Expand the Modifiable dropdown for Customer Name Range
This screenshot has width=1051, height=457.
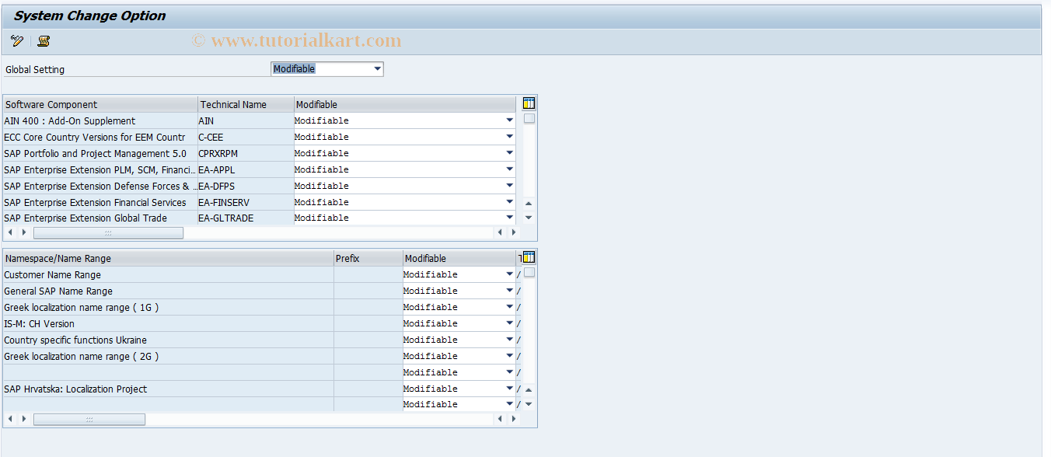pyautogui.click(x=509, y=274)
